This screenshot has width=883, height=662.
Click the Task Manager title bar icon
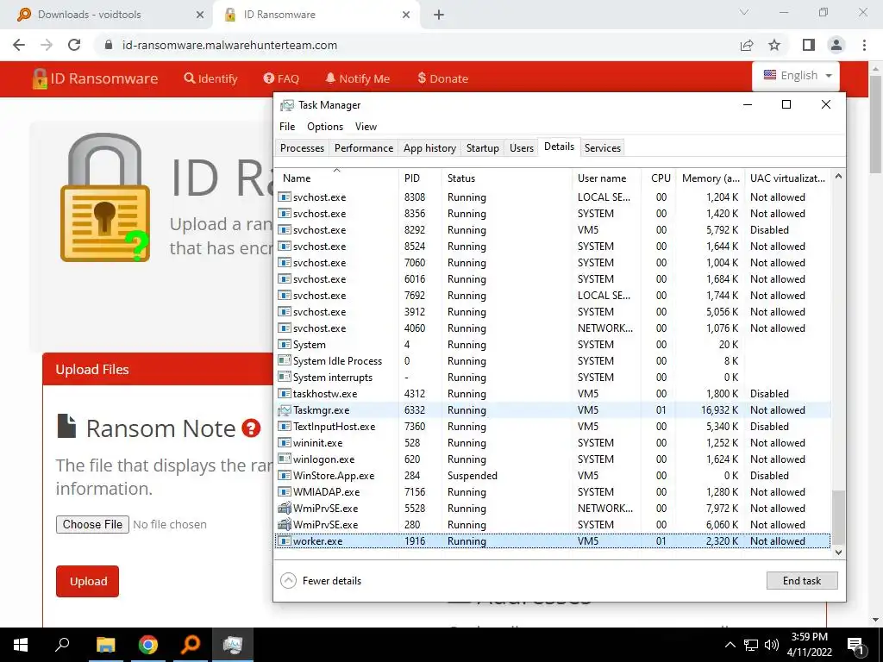click(287, 105)
